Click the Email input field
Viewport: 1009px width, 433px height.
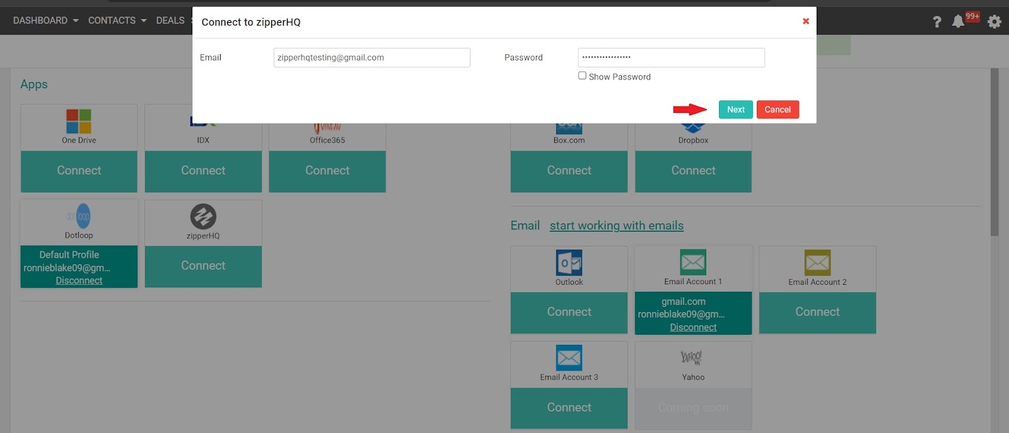click(371, 57)
